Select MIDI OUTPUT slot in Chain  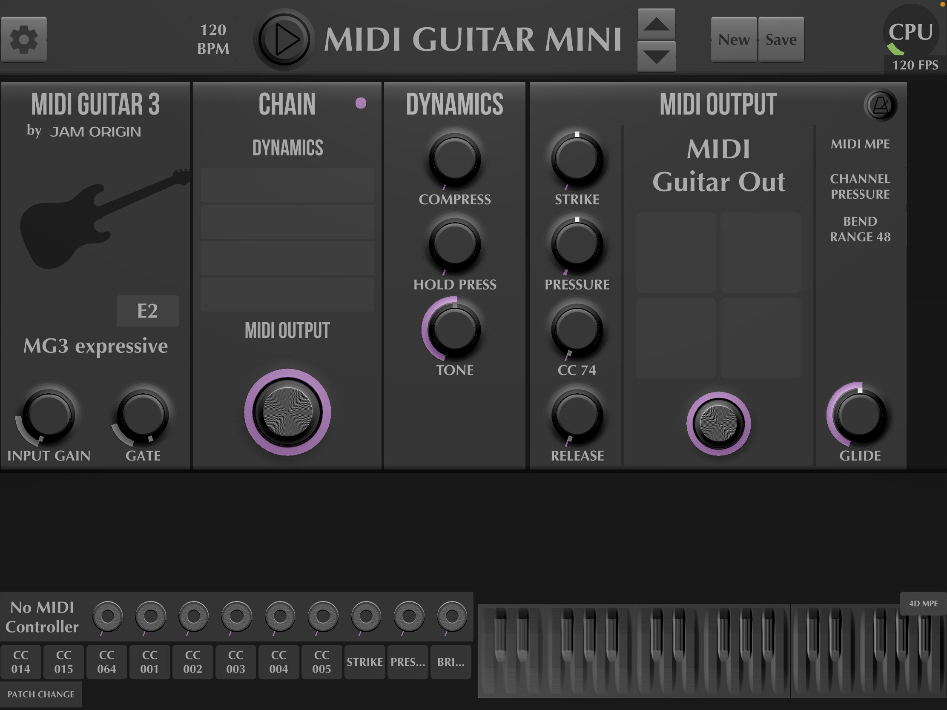pyautogui.click(x=287, y=330)
